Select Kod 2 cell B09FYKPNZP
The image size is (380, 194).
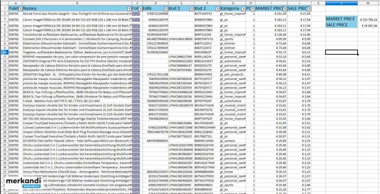[207, 118]
